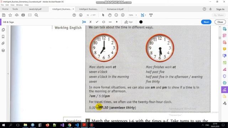Image resolution: width=228 pixels, height=128 pixels.
Task: Open the Attachments paperclip panel
Action: point(3,43)
